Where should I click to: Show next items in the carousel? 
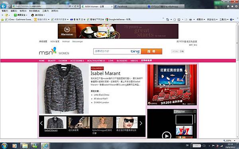click(x=141, y=123)
